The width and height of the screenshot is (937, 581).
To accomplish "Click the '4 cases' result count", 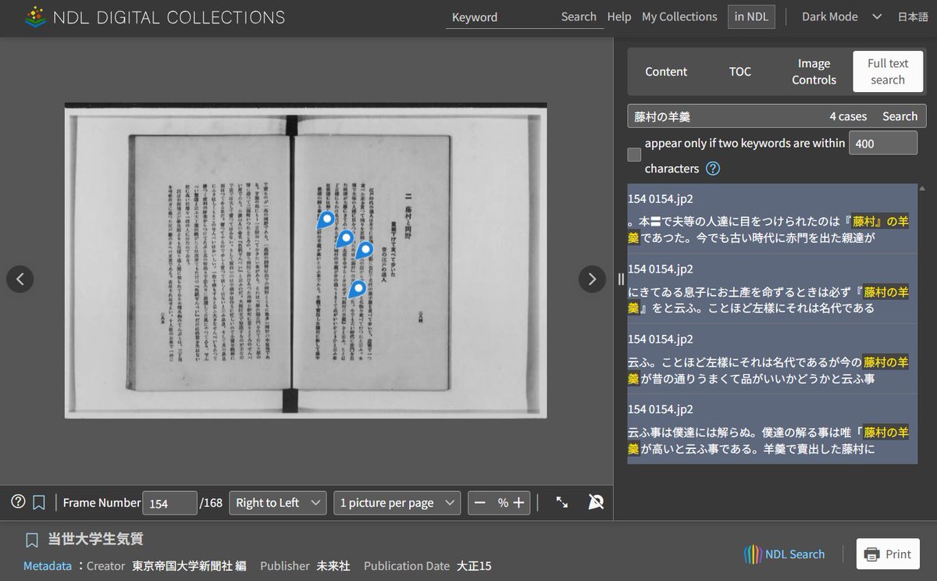I will click(x=848, y=116).
